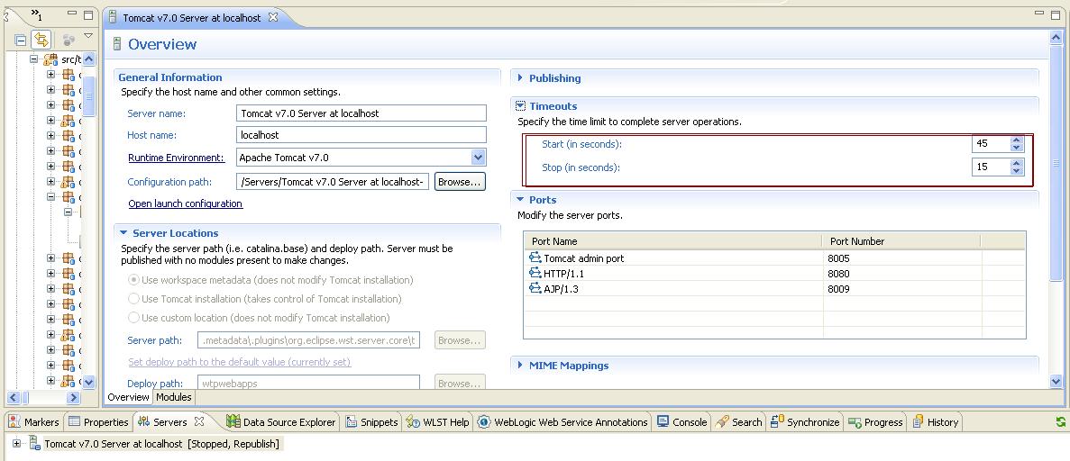Open the WLST Help tab
1070x461 pixels.
438,422
